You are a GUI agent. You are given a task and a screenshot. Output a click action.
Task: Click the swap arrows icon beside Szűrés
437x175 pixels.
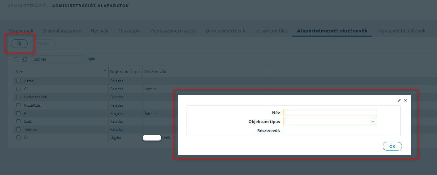pos(92,59)
